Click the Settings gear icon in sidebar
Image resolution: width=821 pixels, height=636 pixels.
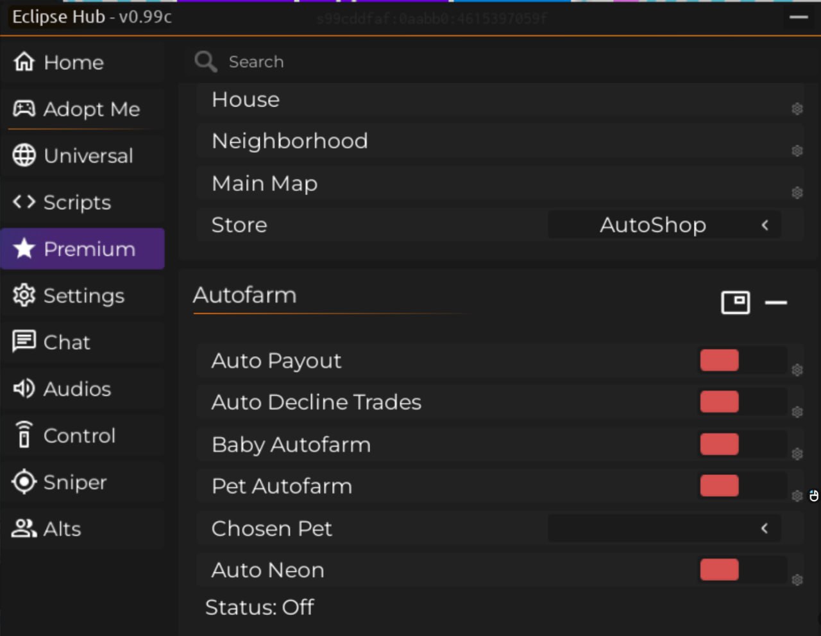click(x=24, y=295)
